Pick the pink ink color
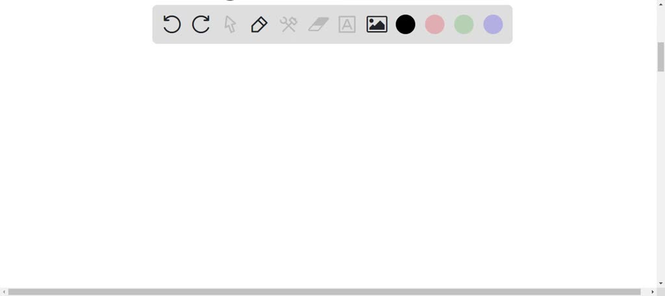665x296 pixels. 434,24
